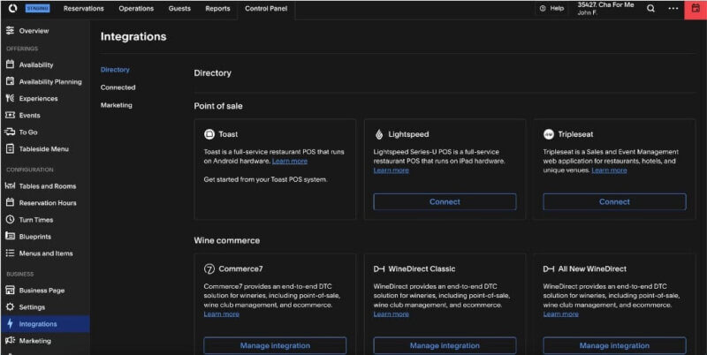Click the Point of sale heading
Viewport: 707px width, 355px height.
pyautogui.click(x=218, y=106)
